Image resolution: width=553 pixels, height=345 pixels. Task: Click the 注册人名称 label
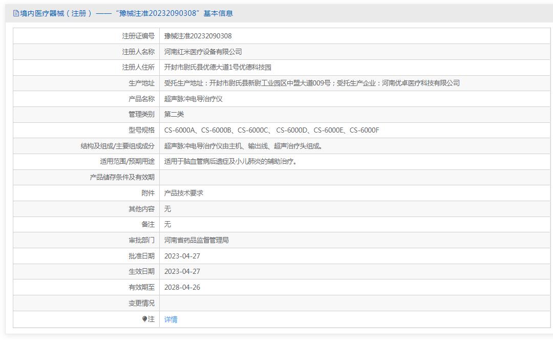click(138, 52)
